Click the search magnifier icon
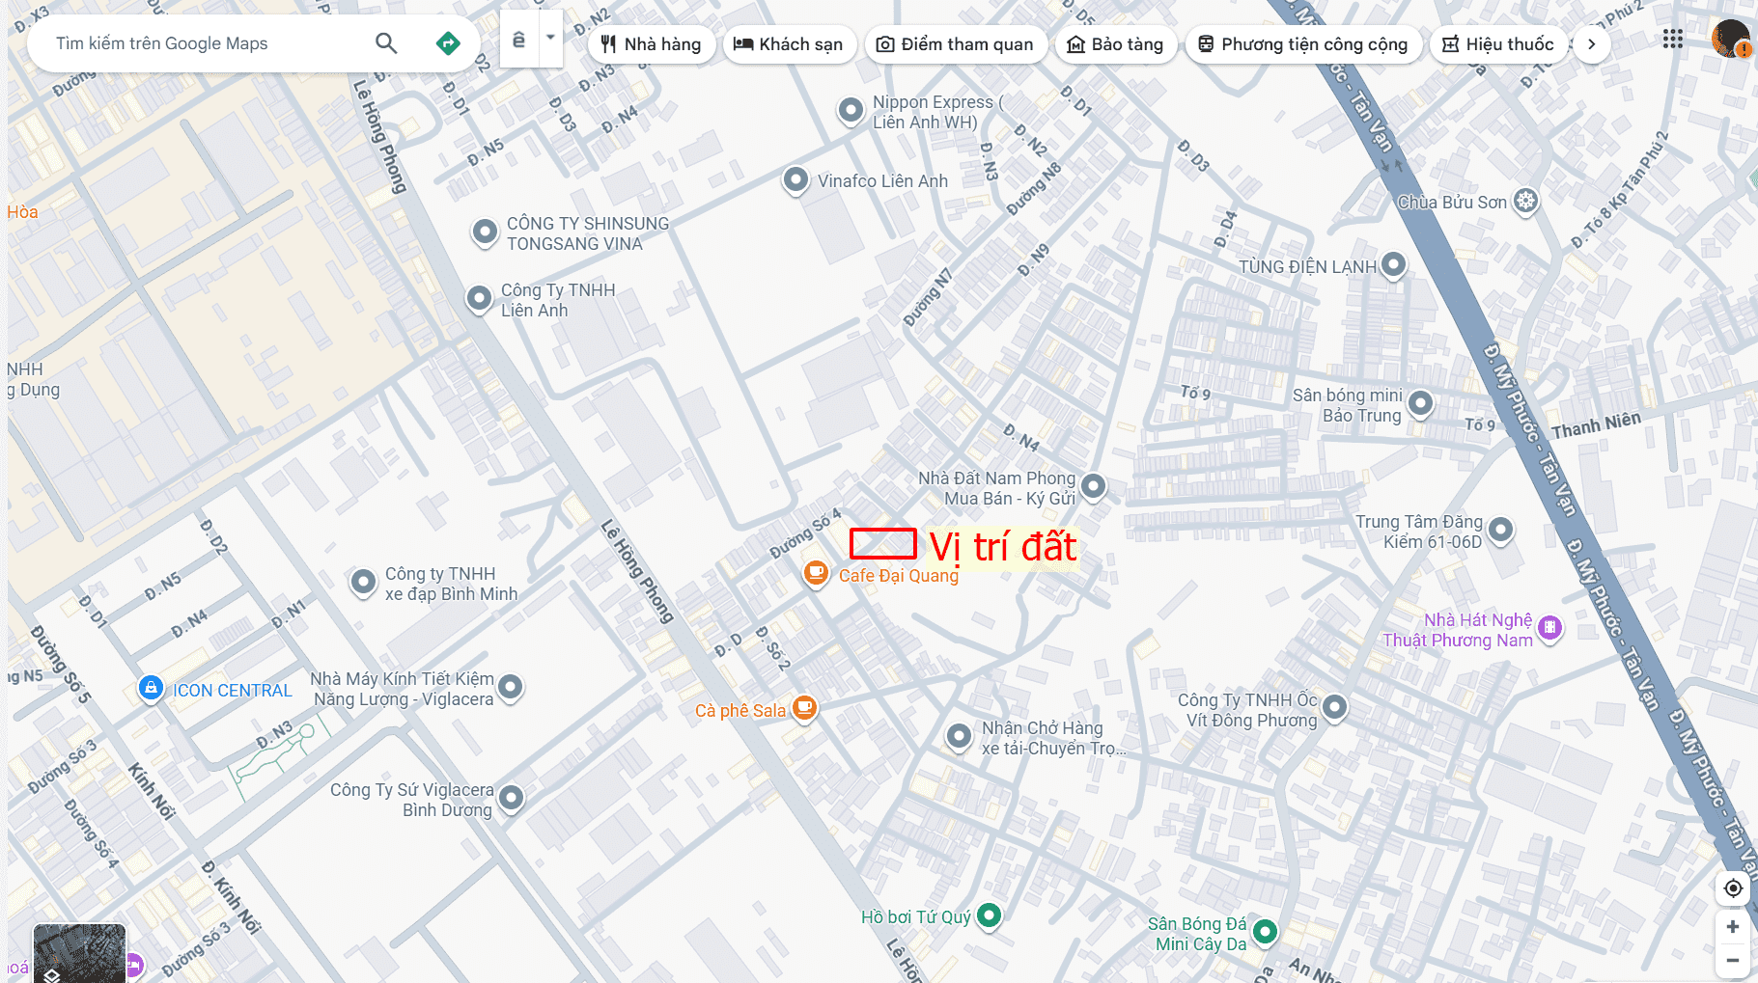 386,43
